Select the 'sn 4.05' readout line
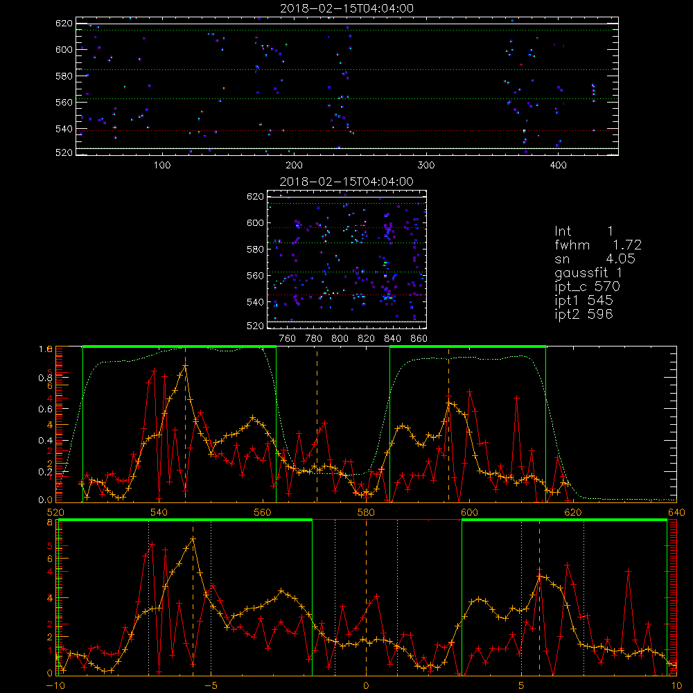Image resolution: width=693 pixels, height=693 pixels. [x=595, y=259]
